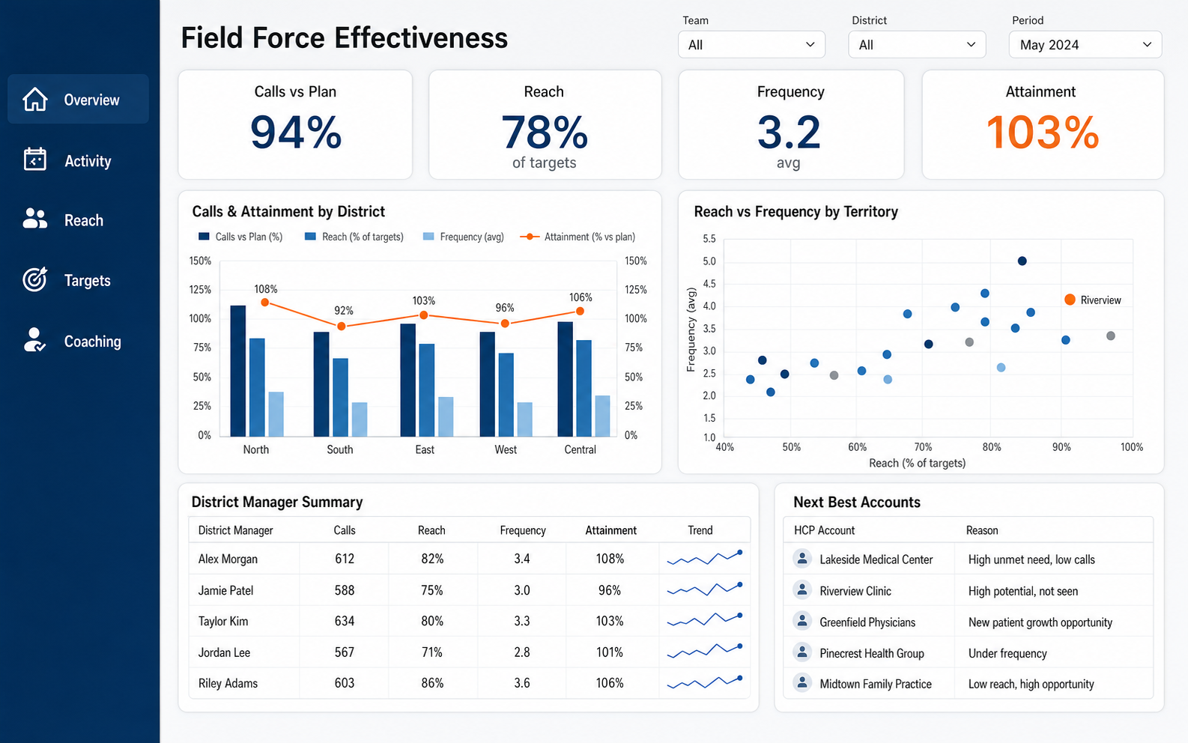Click Lakeside Medical Center avatar icon
1188x743 pixels.
802,559
